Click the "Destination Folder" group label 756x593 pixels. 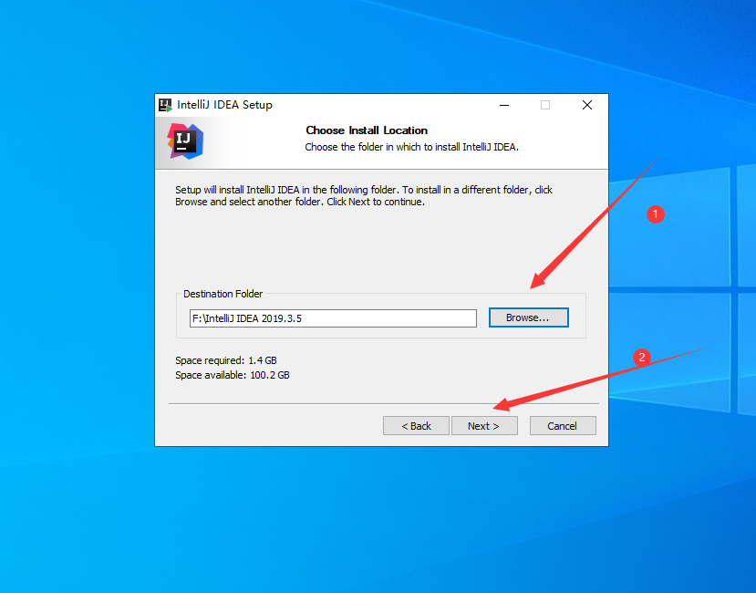pyautogui.click(x=223, y=294)
